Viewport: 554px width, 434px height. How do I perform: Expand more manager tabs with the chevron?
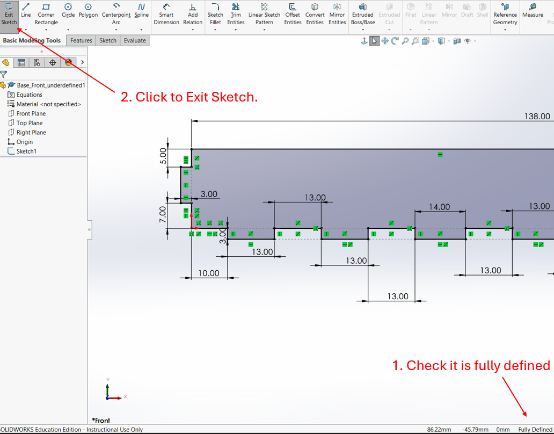click(82, 62)
